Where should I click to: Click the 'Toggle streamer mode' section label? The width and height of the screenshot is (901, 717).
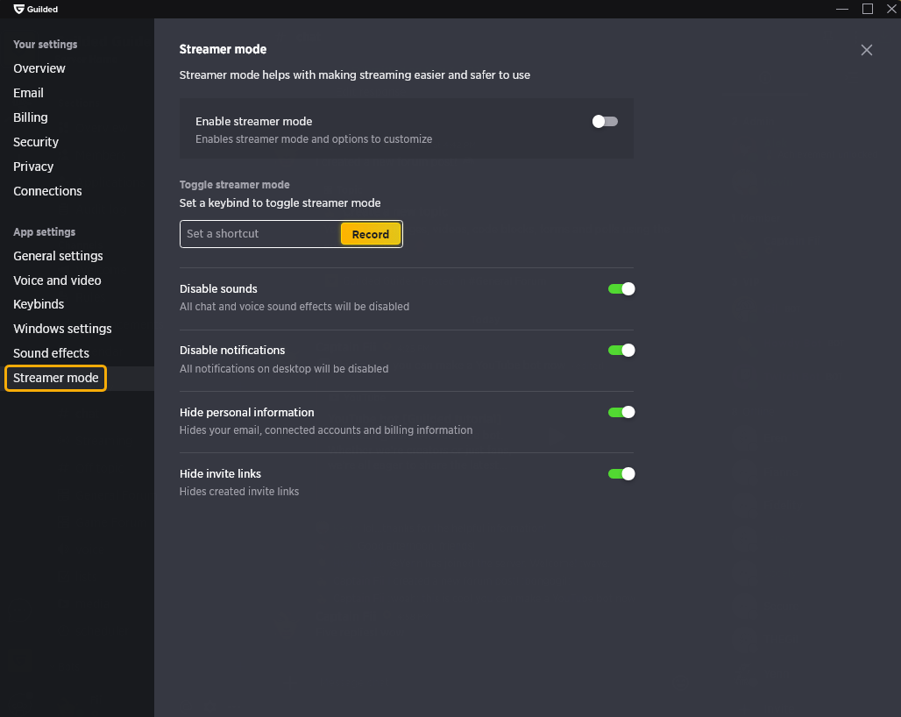click(234, 185)
